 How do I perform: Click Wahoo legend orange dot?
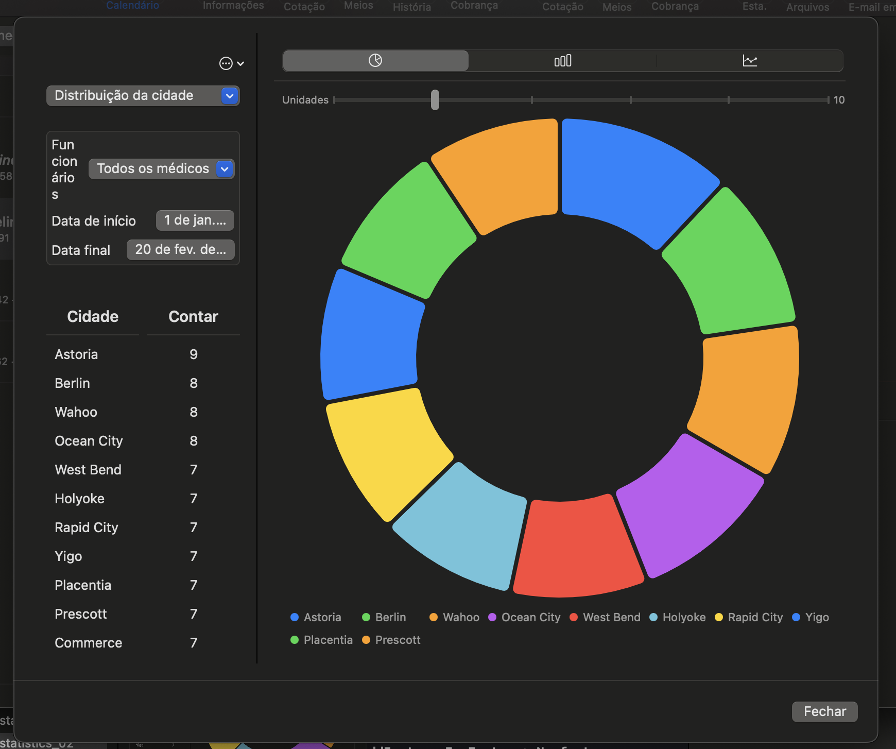(x=434, y=617)
